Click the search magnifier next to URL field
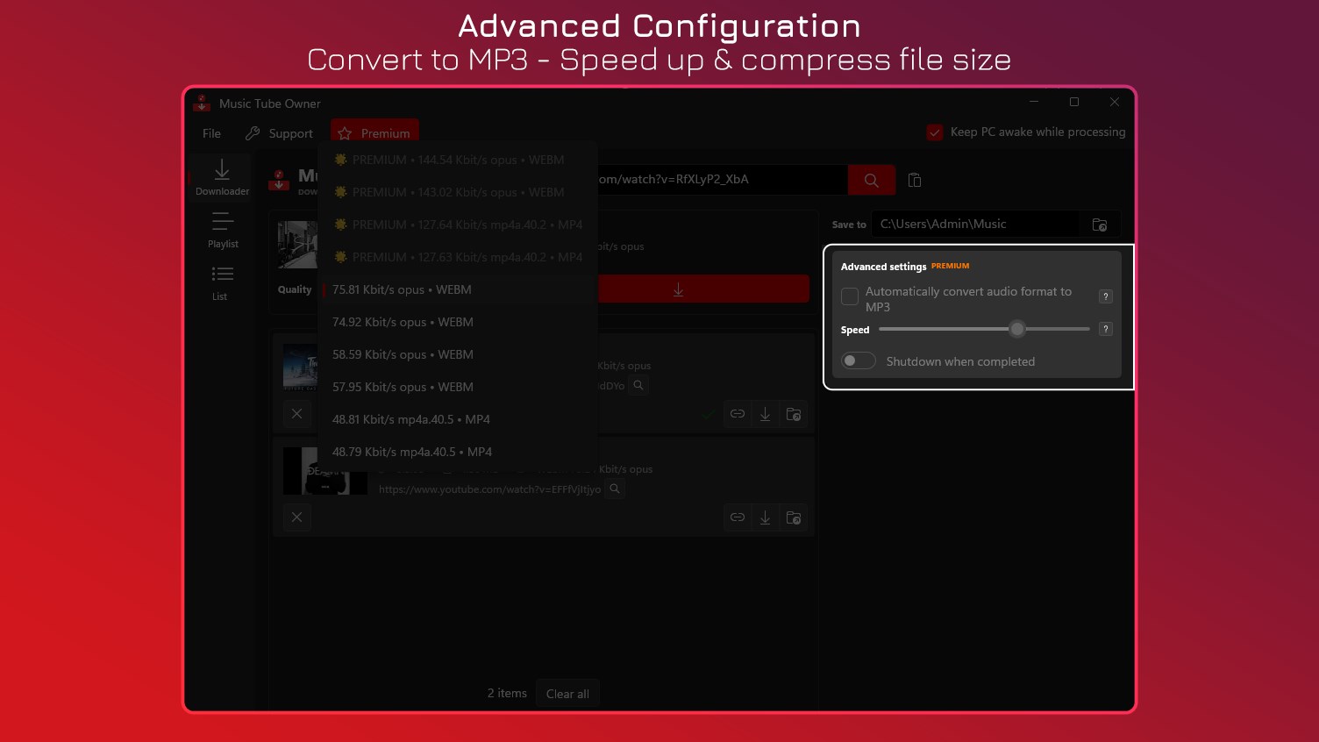Screen dimensions: 1319x742 point(871,179)
